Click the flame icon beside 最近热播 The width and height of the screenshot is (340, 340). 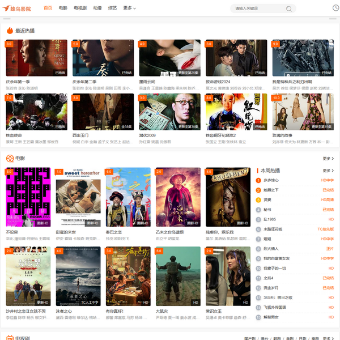coord(10,31)
